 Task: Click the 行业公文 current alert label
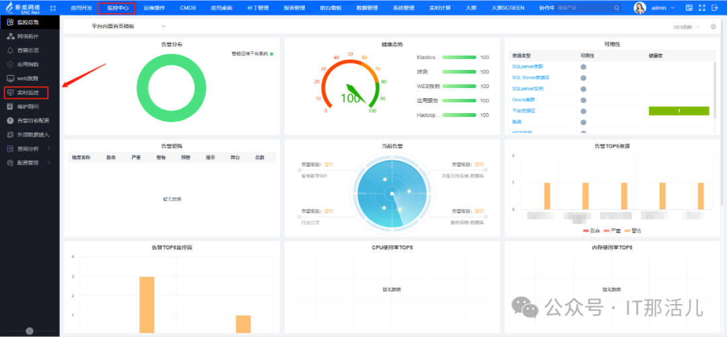[x=310, y=223]
